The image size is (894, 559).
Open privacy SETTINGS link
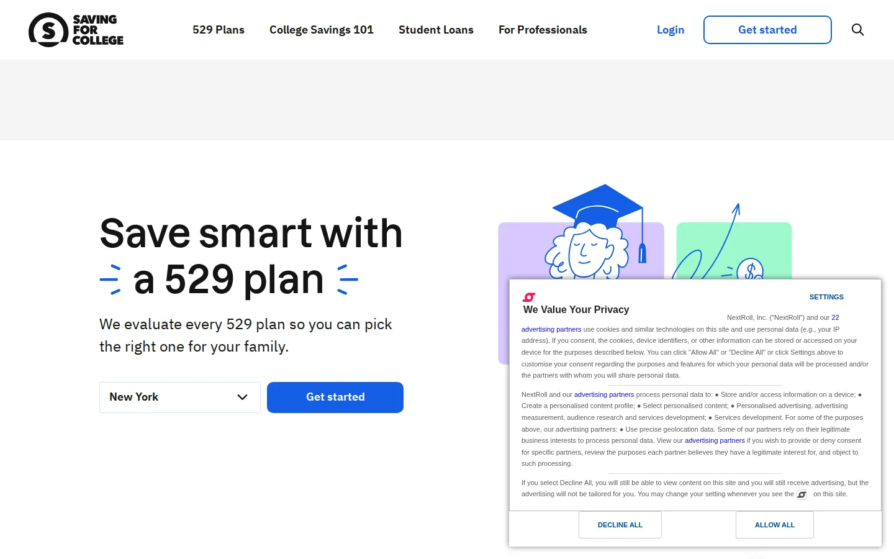826,297
